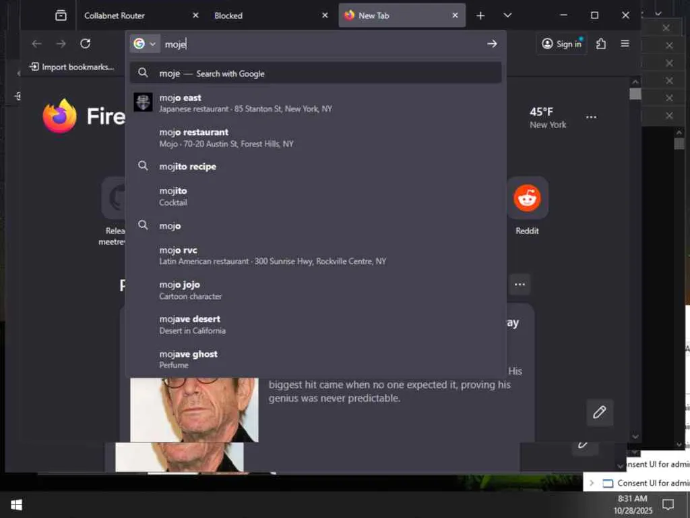Open the Extensions puzzle icon
Screen dimensions: 690x518
point(600,44)
